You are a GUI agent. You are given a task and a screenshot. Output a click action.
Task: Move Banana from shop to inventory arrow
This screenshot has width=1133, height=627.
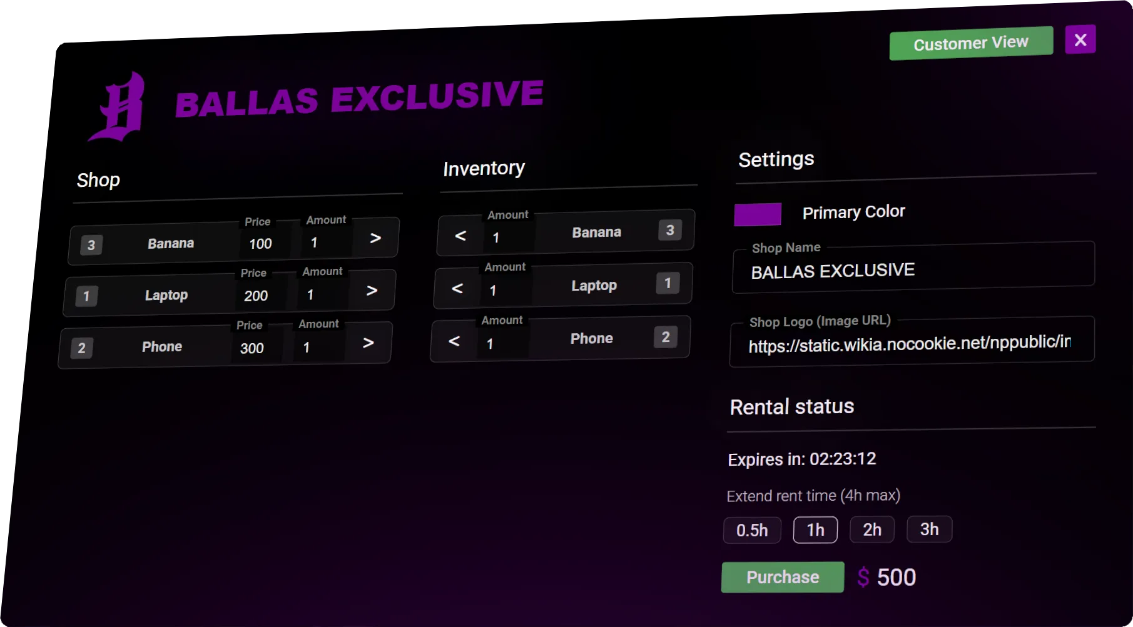click(375, 238)
